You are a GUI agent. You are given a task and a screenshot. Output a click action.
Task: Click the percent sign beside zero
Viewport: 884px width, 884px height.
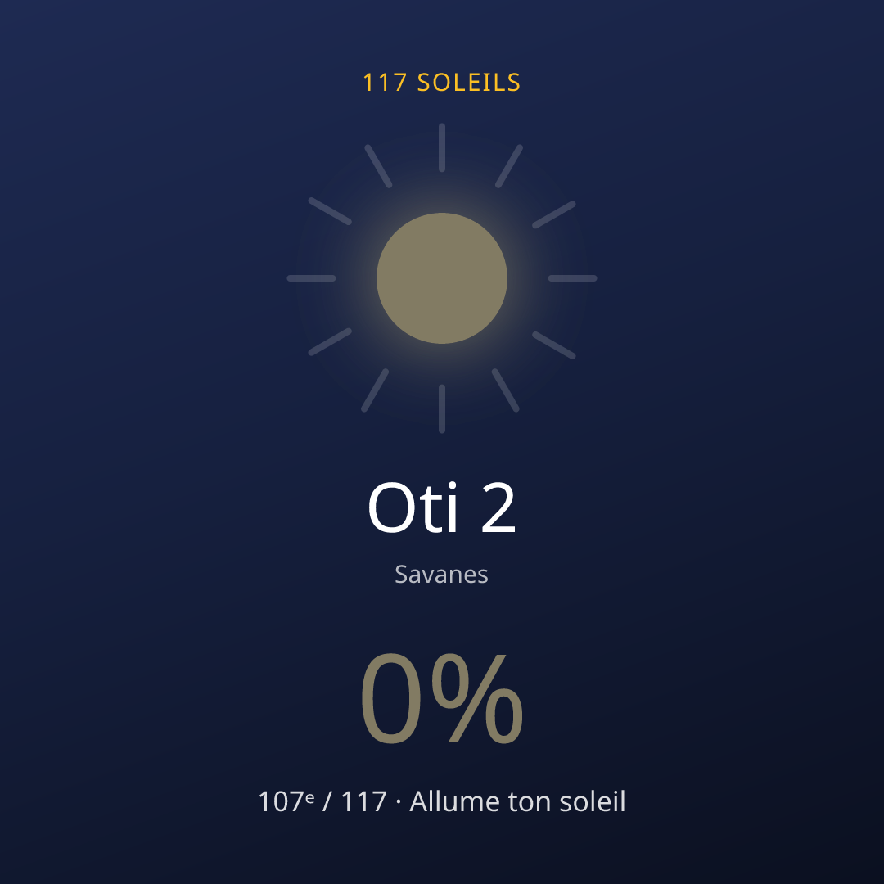click(x=477, y=698)
